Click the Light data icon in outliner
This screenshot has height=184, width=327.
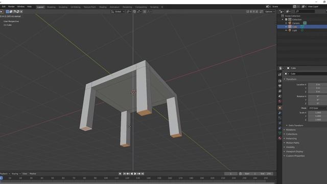(x=302, y=30)
